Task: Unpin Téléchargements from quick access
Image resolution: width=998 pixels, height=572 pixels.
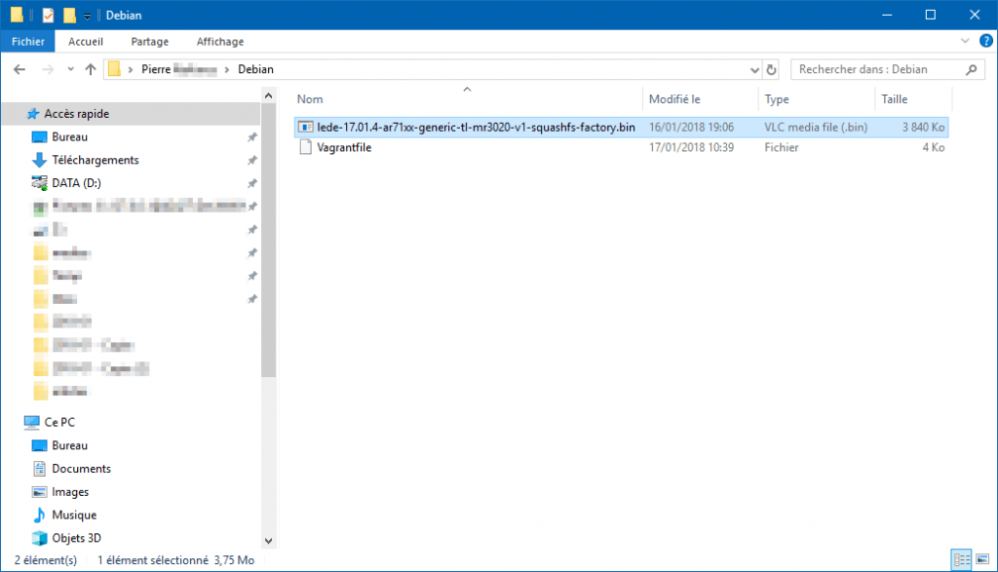Action: tap(252, 161)
